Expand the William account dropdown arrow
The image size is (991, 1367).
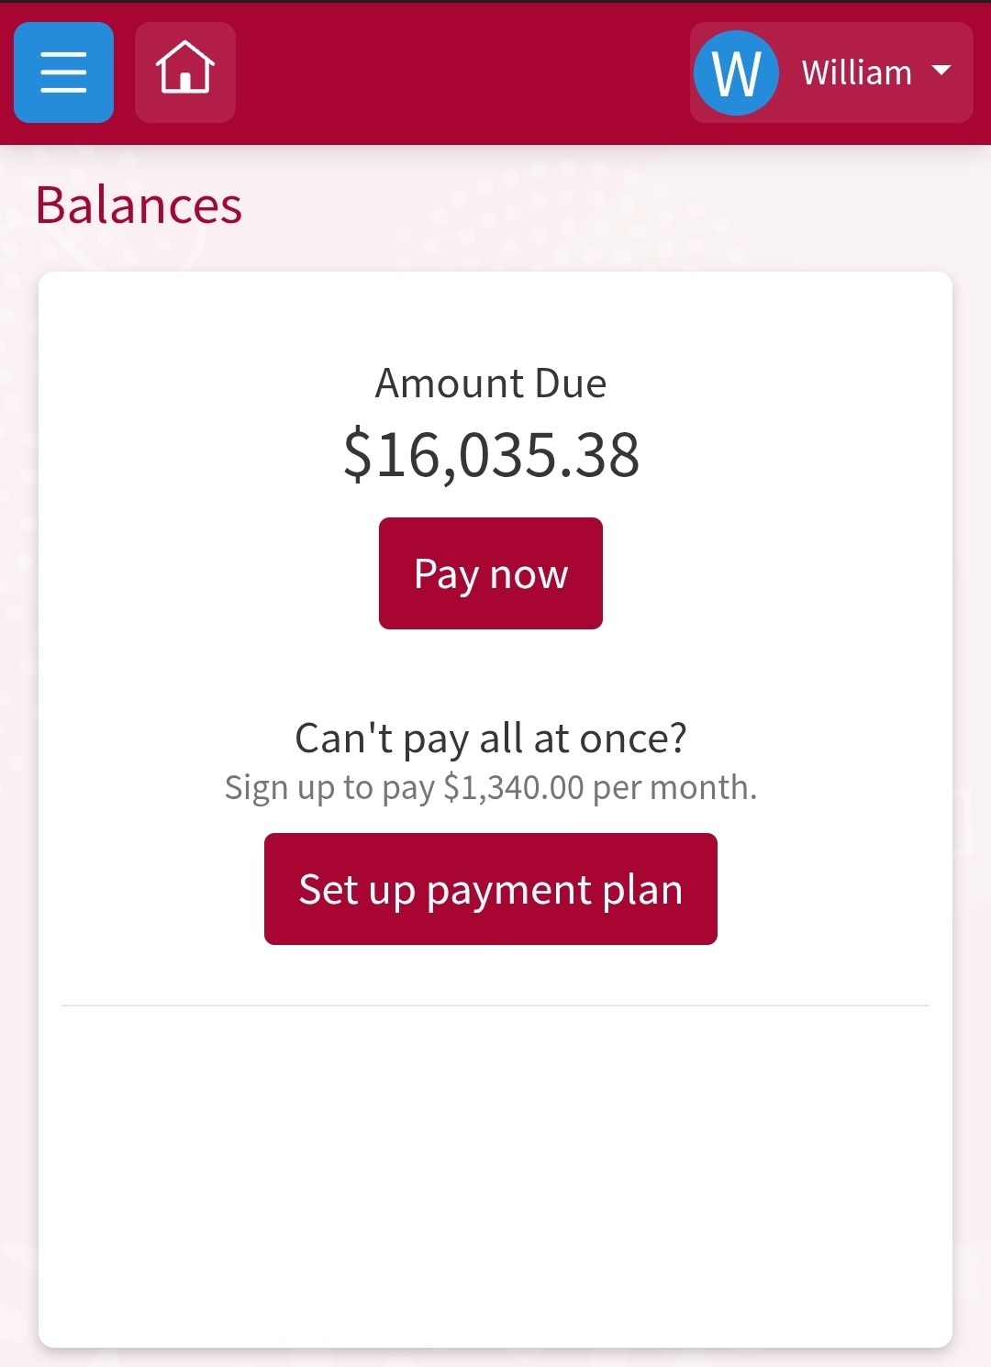coord(941,71)
